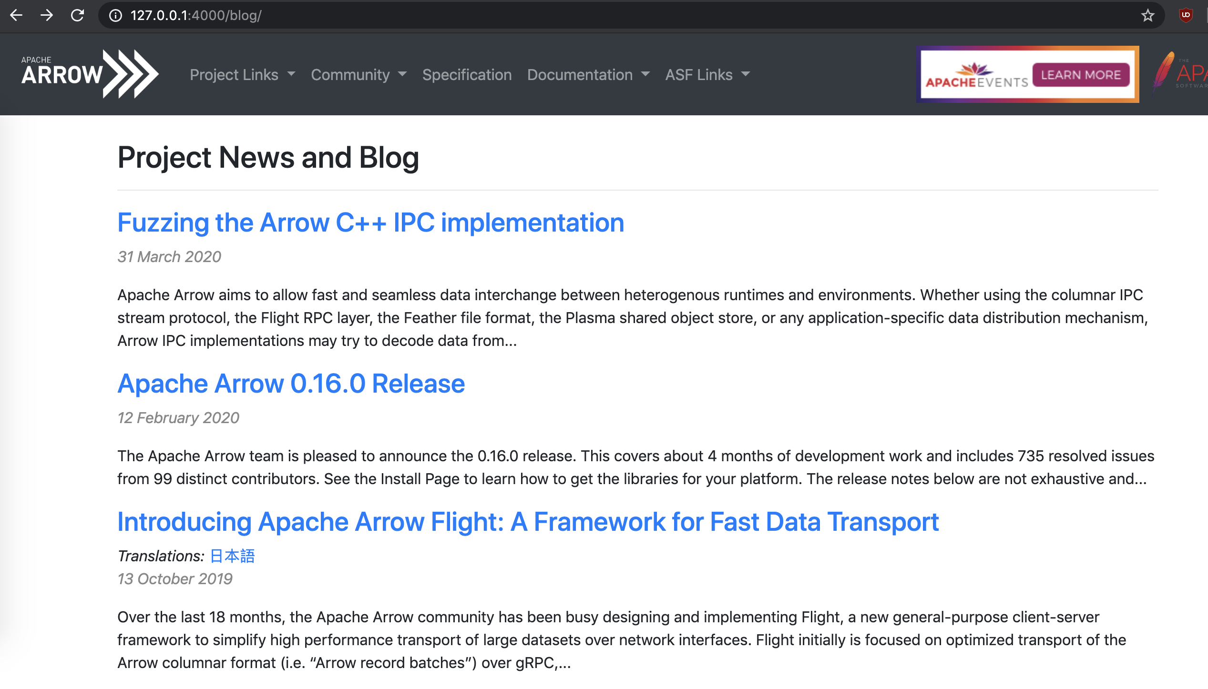Viewport: 1208px width, 689px height.
Task: Bookmark page with the star icon
Action: tap(1147, 15)
